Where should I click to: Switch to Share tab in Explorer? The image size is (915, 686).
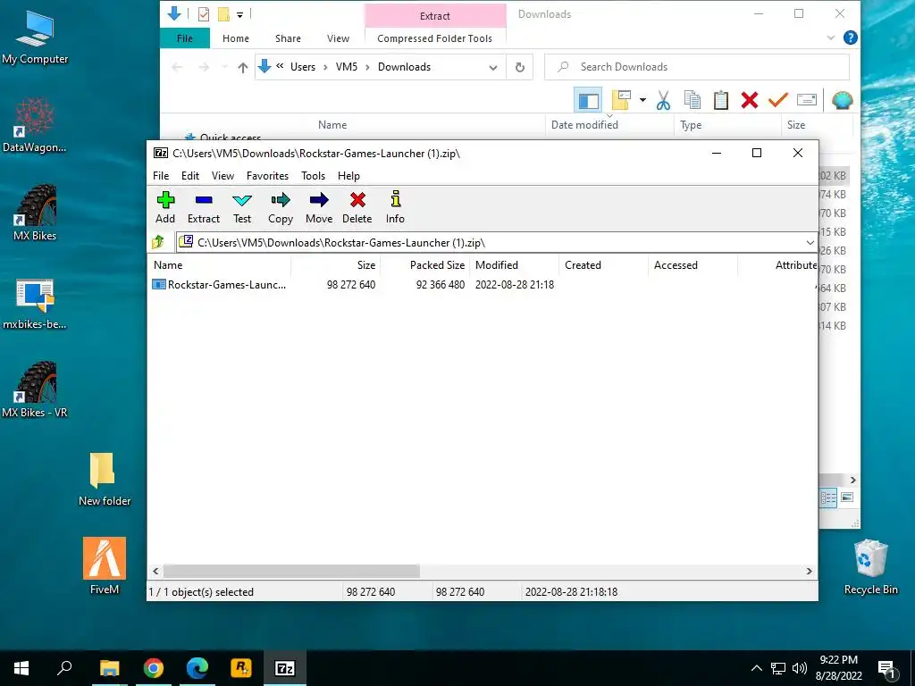tap(289, 38)
